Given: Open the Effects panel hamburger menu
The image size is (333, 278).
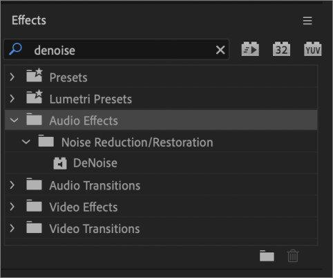Looking at the screenshot, I should pyautogui.click(x=307, y=21).
